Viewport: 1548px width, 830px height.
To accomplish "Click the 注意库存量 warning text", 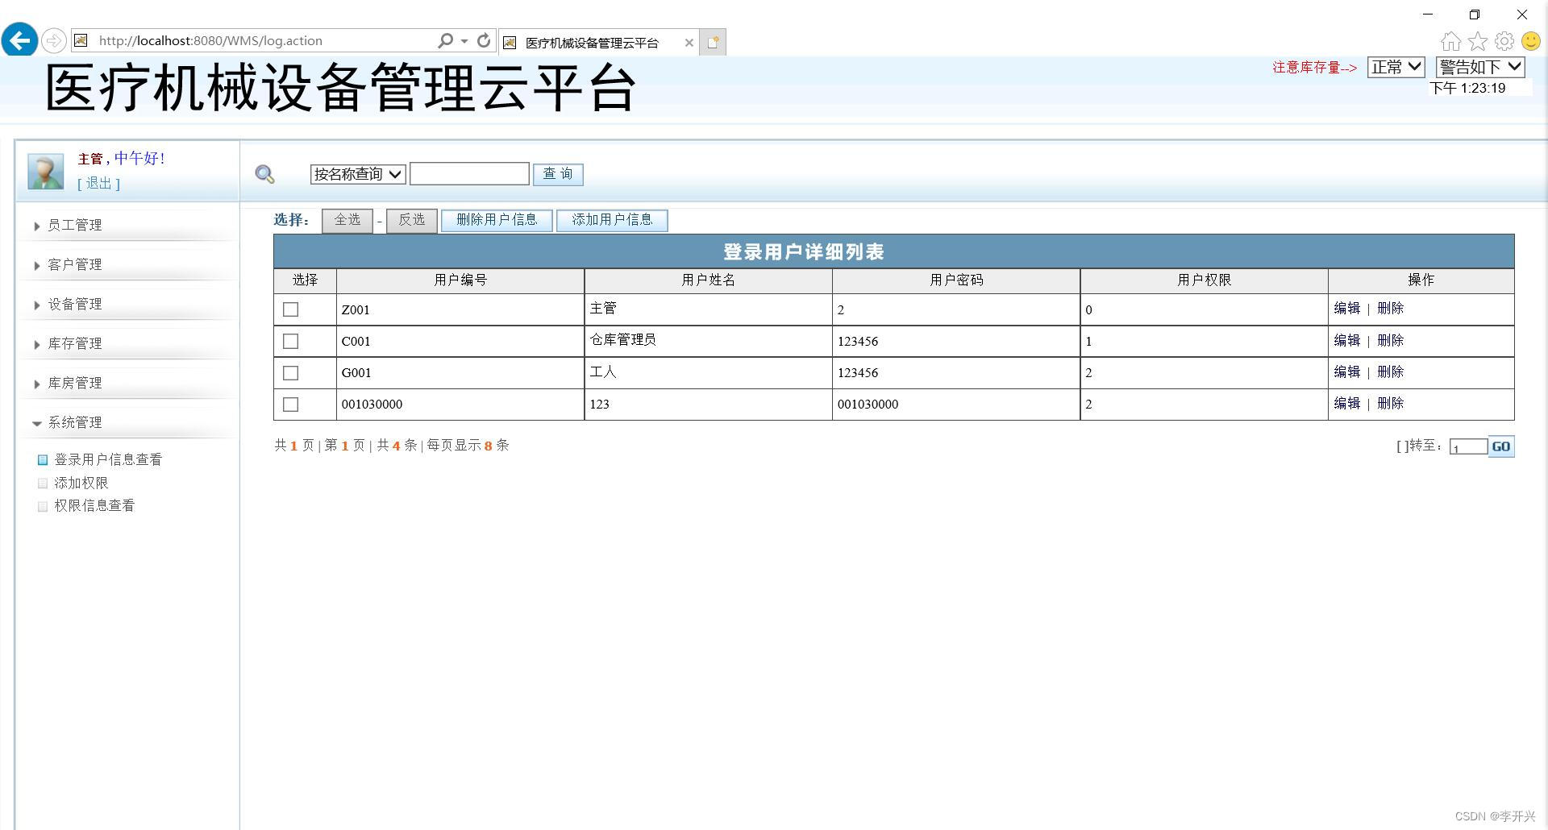I will 1314,68.
